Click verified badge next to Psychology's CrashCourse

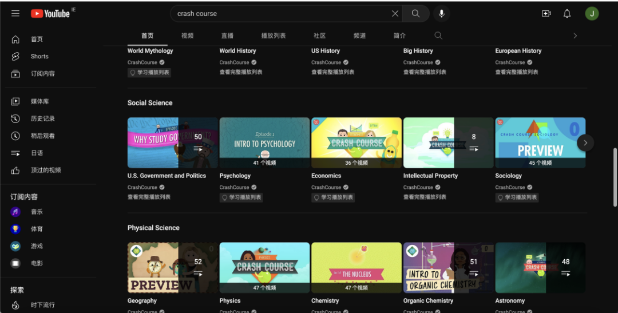(254, 187)
